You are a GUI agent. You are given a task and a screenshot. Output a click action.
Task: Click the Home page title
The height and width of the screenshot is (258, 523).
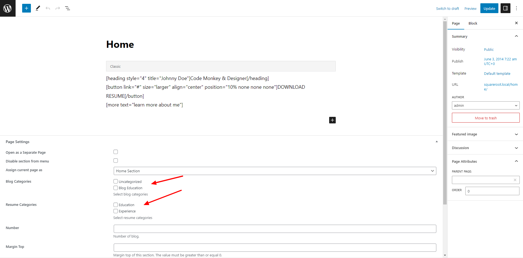coord(120,45)
